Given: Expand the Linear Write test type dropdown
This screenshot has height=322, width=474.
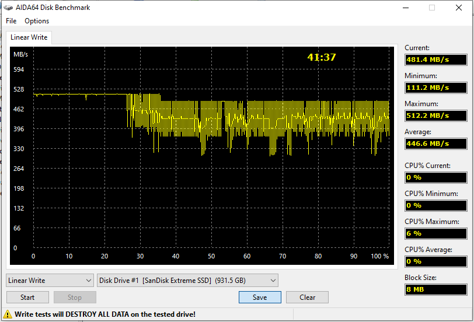Looking at the screenshot, I should pos(50,281).
